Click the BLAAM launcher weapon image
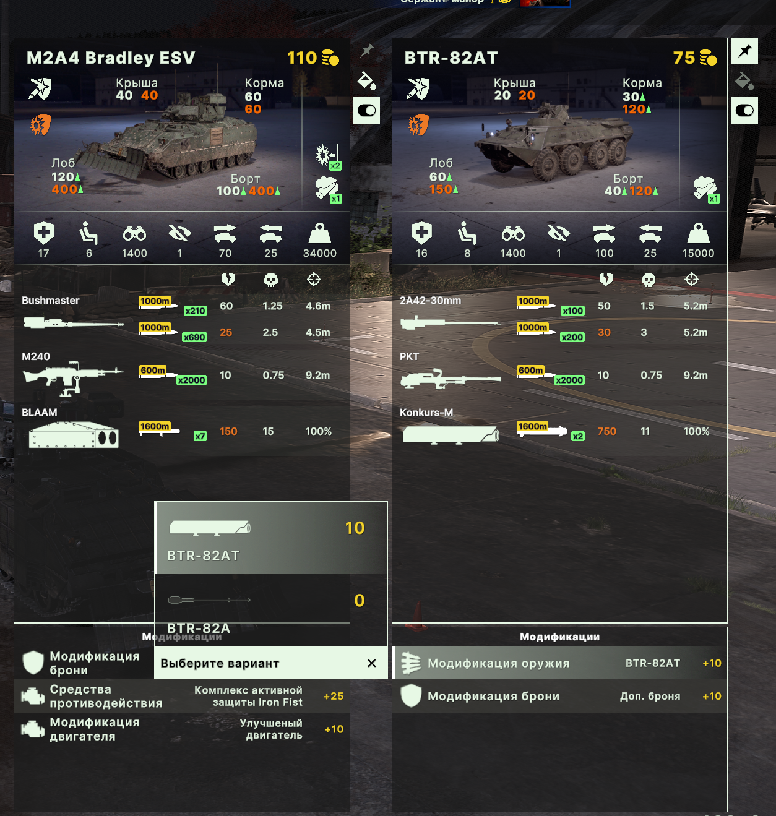Screen dimensions: 776x816 [x=74, y=435]
